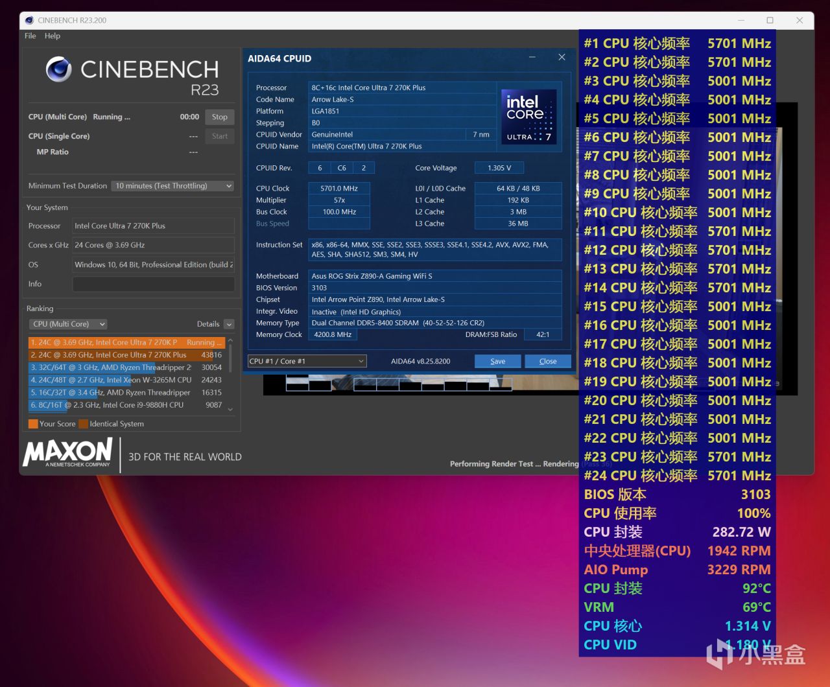830x687 pixels.
Task: Expand the ranking Details arrow
Action: (229, 324)
